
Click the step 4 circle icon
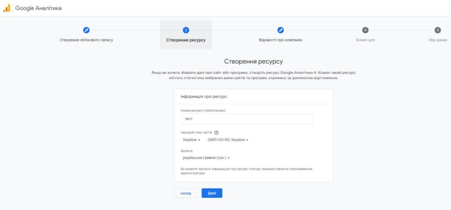pos(365,30)
